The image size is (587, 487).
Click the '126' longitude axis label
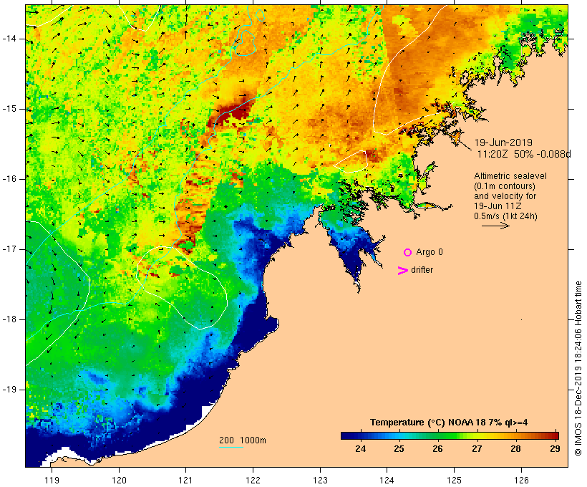(521, 480)
